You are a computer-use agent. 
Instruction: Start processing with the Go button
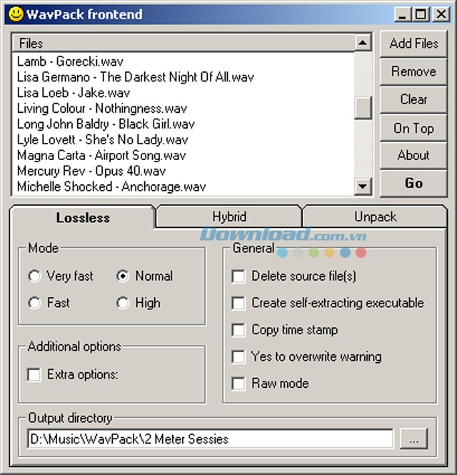pos(413,183)
